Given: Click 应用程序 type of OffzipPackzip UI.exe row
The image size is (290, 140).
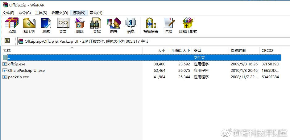Looking at the screenshot, I should pos(201,70).
